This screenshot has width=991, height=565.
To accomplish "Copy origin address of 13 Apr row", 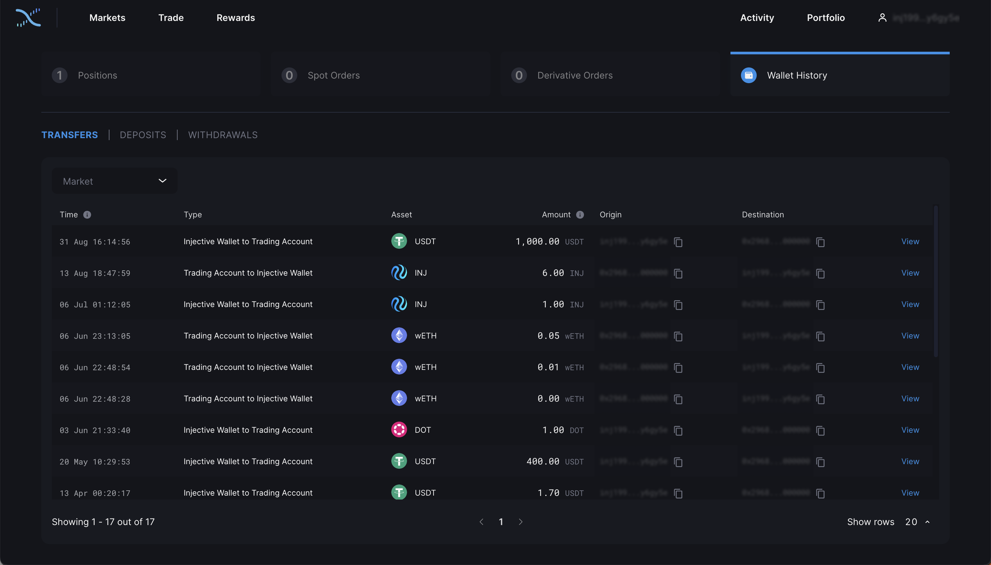I will coord(678,494).
